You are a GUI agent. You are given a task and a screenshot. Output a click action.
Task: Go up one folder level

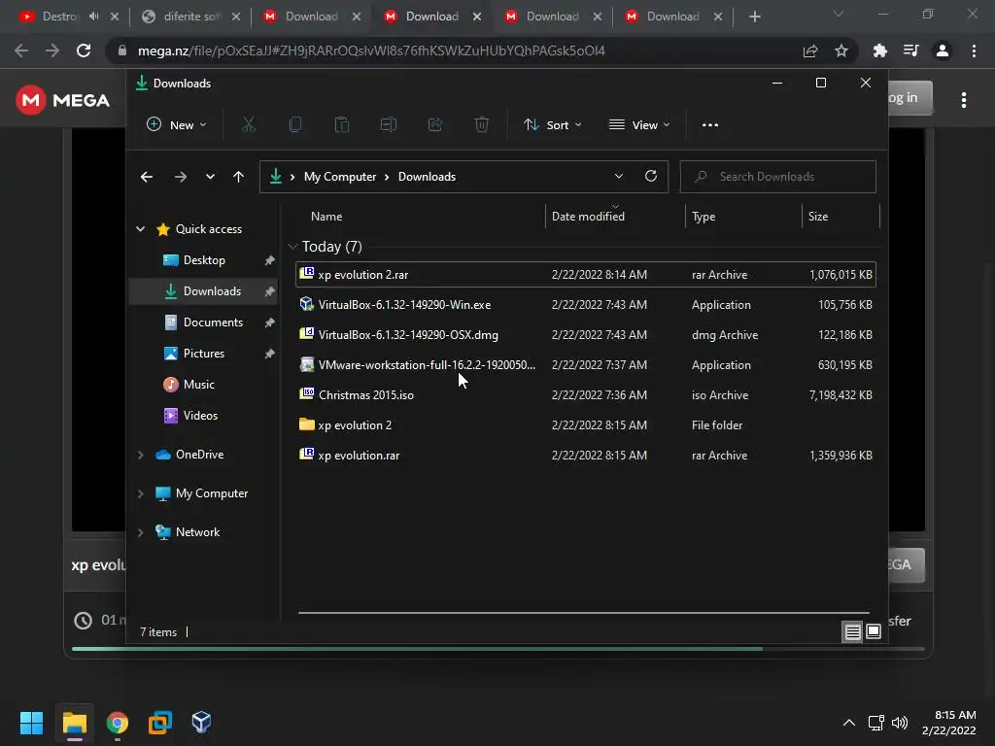click(x=239, y=177)
